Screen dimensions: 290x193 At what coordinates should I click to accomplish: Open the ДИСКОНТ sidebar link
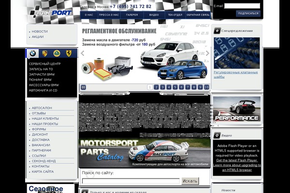[x=40, y=135]
